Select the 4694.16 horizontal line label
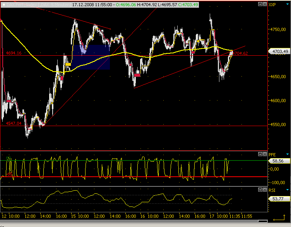 [x=14, y=53]
